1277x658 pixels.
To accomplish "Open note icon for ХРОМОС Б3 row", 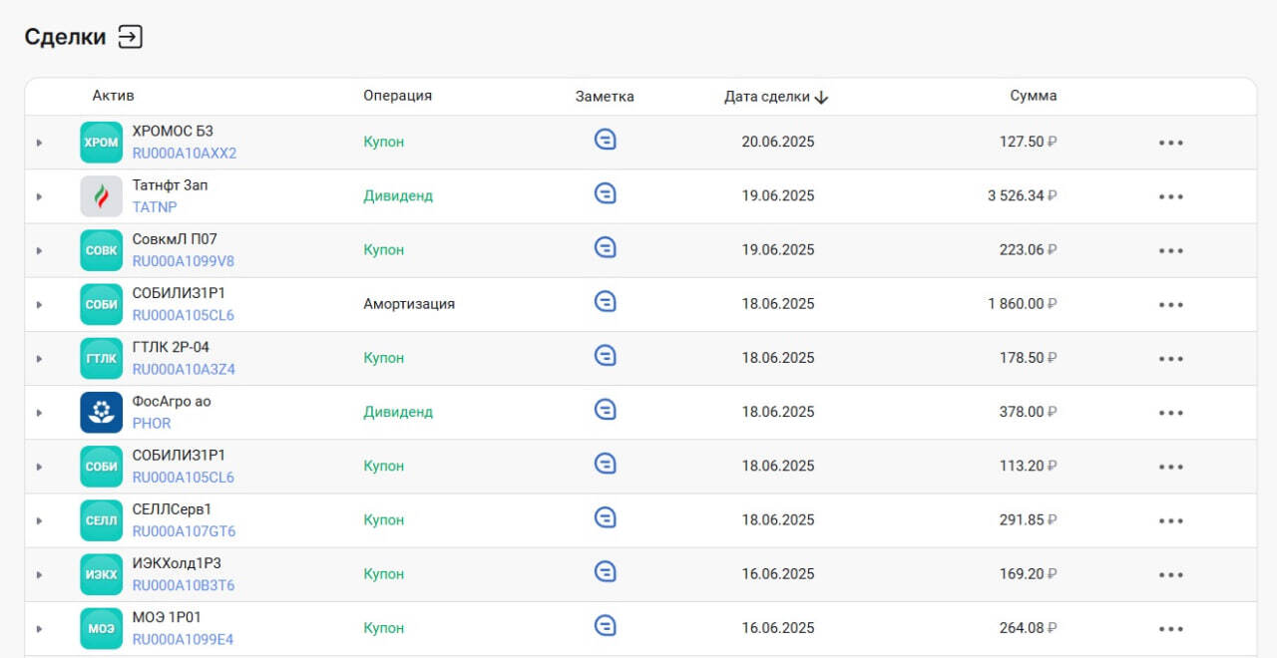I will tap(605, 140).
